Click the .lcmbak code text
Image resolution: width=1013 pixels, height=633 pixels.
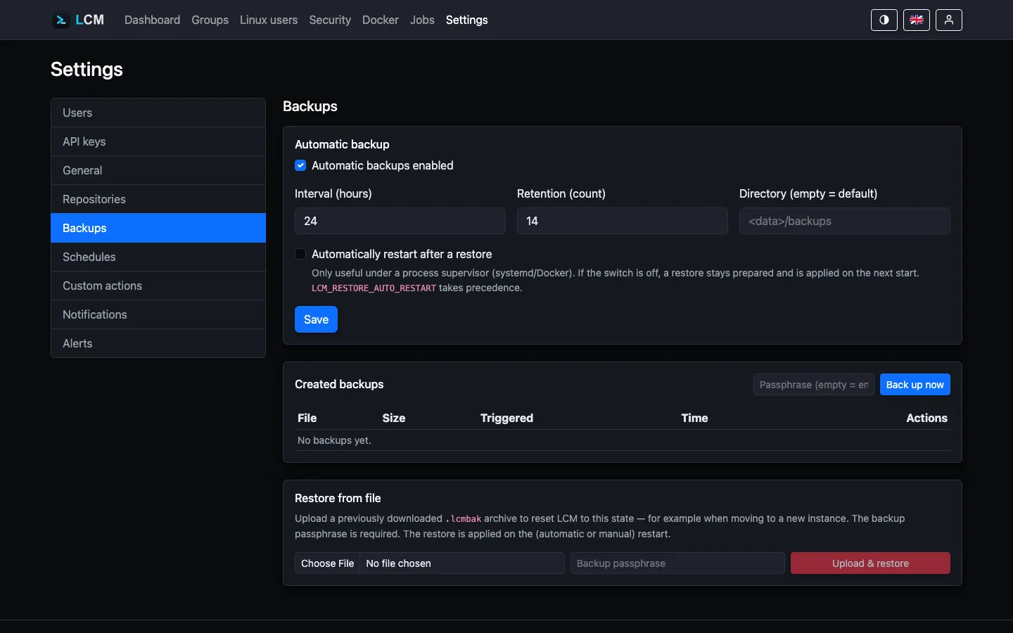pyautogui.click(x=464, y=519)
